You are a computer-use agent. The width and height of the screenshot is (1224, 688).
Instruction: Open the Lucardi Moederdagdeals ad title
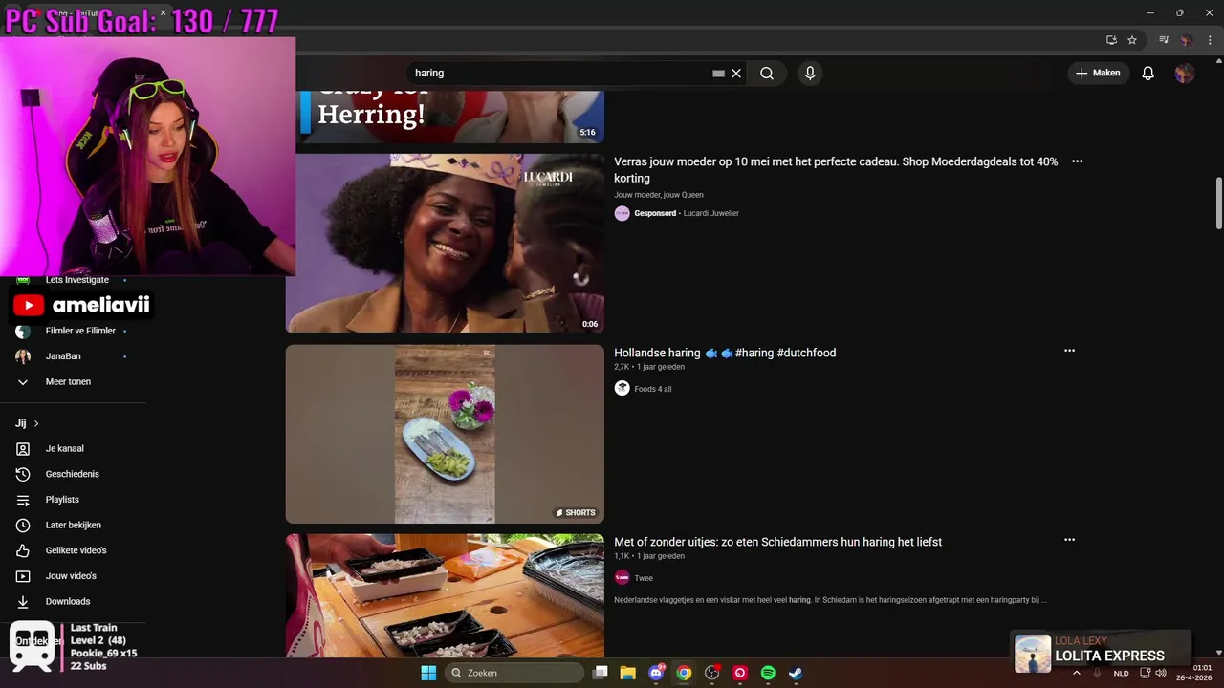point(836,170)
